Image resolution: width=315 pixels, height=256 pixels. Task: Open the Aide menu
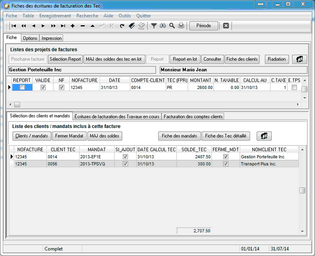coord(108,16)
